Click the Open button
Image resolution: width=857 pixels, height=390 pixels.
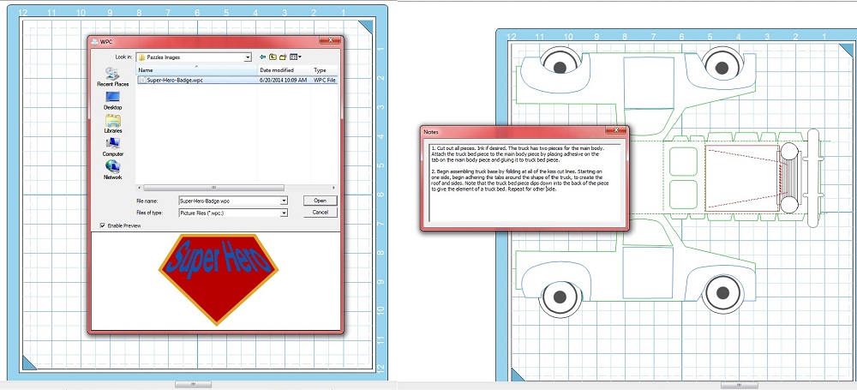[321, 201]
